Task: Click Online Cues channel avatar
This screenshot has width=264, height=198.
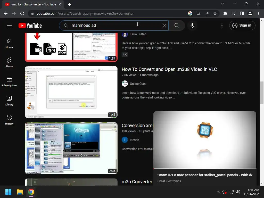Action: 125,84
